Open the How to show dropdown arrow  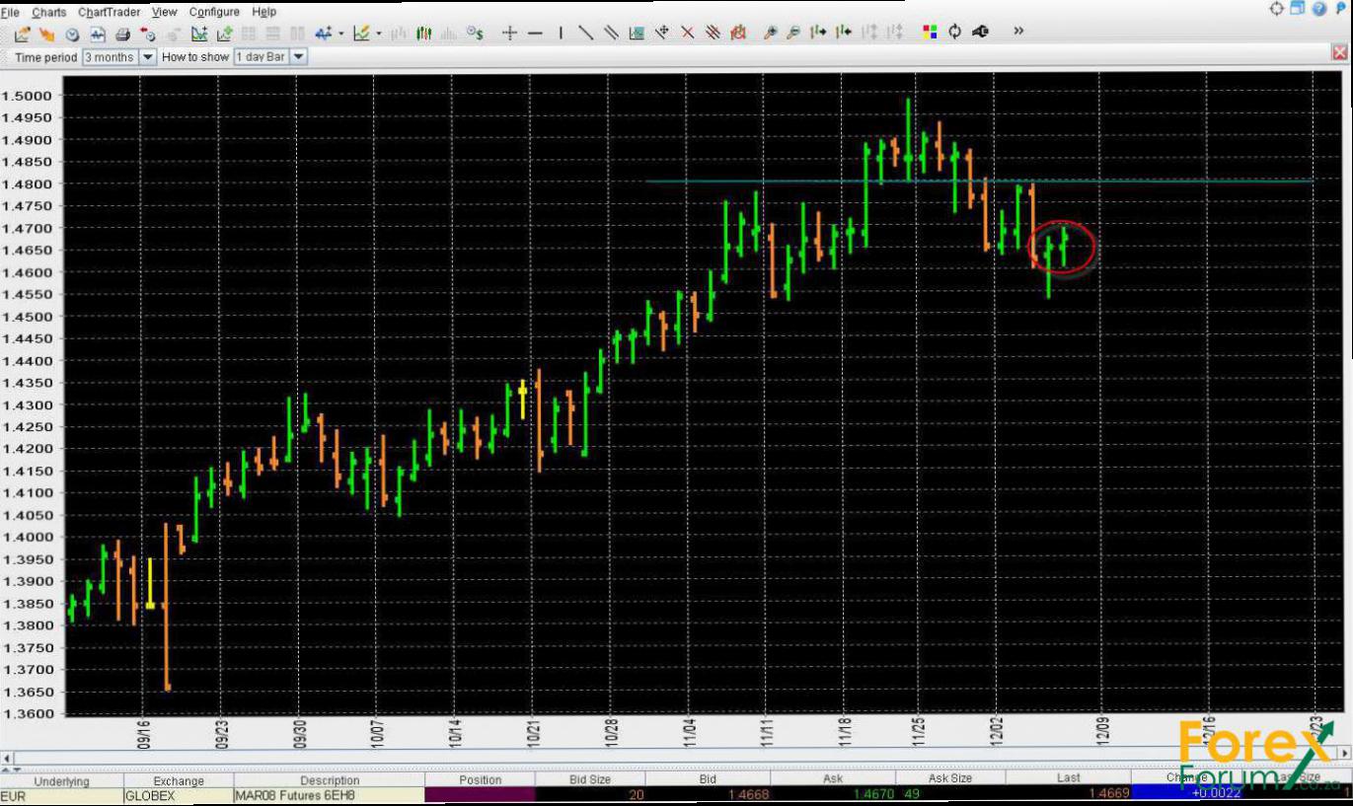298,57
